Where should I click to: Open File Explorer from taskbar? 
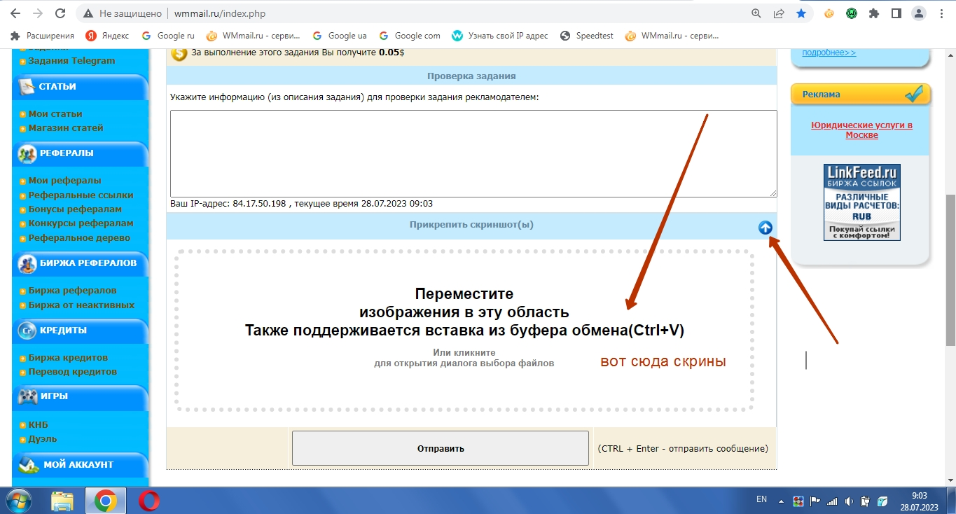coord(62,501)
